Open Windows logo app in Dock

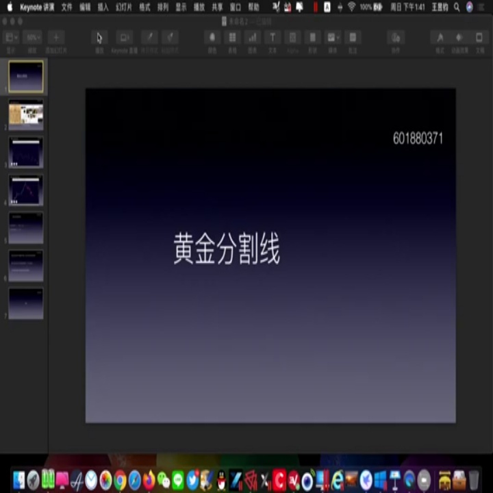(x=381, y=480)
